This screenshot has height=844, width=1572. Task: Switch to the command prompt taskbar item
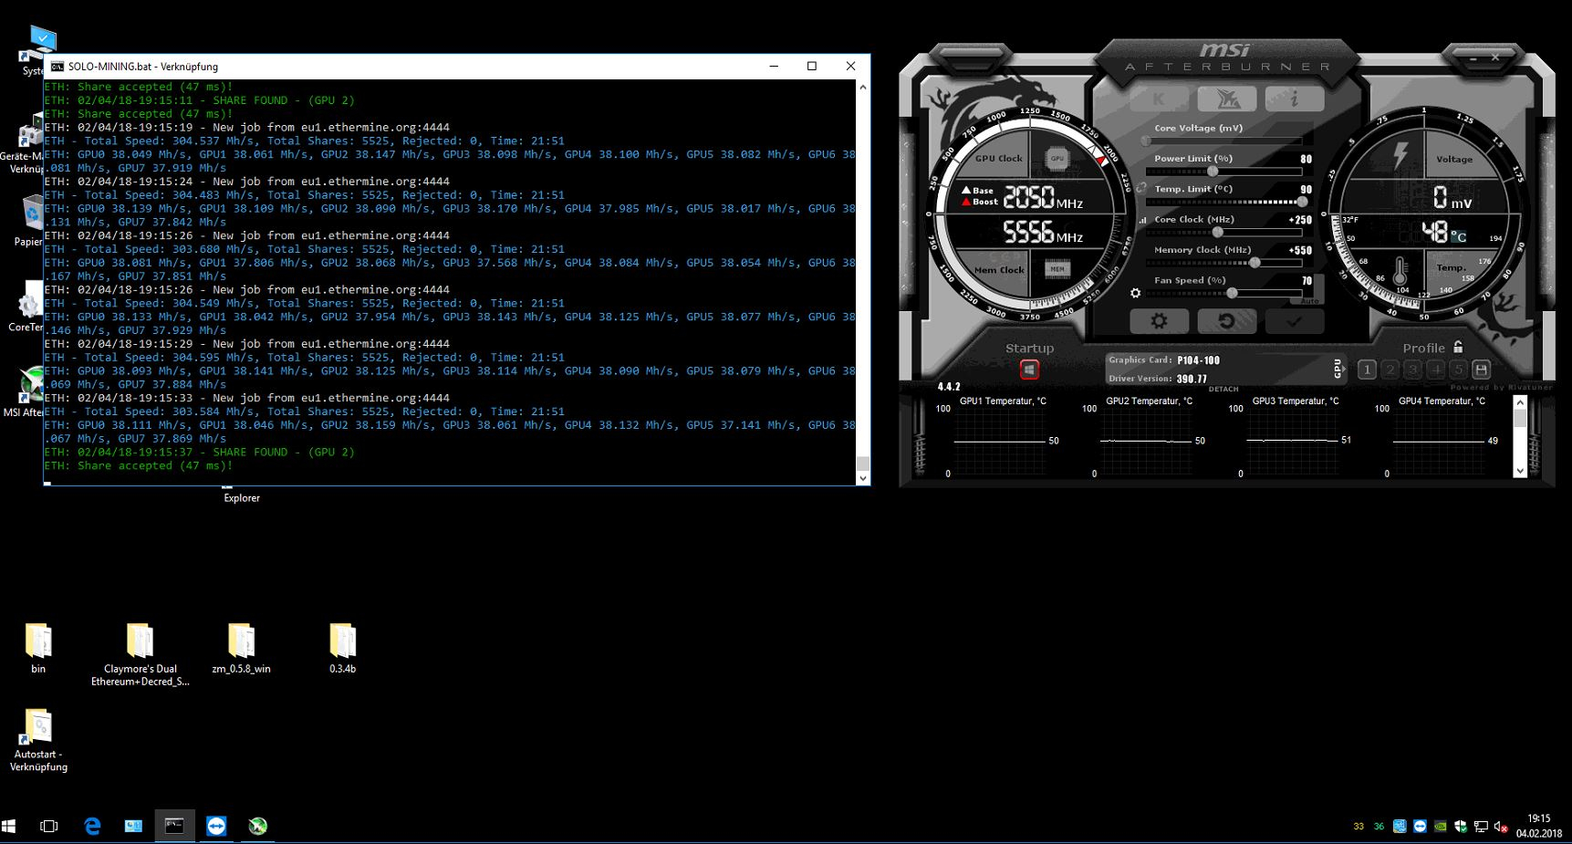174,826
